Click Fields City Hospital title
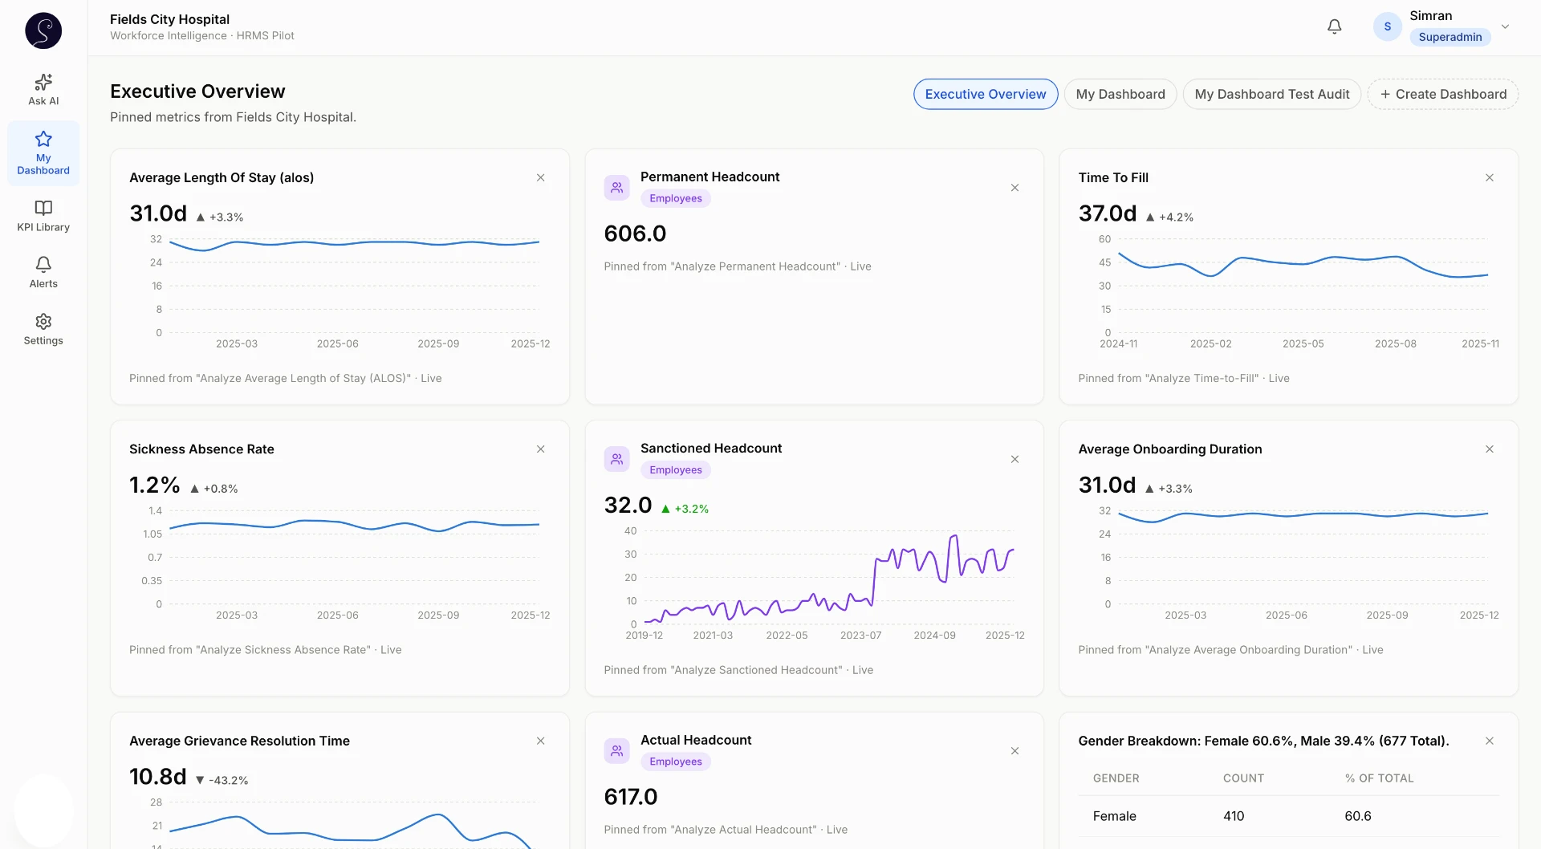 coord(169,19)
